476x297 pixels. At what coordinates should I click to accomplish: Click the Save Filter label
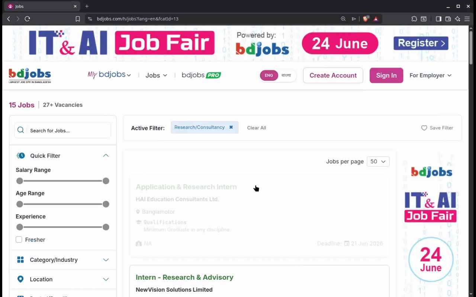(x=441, y=128)
